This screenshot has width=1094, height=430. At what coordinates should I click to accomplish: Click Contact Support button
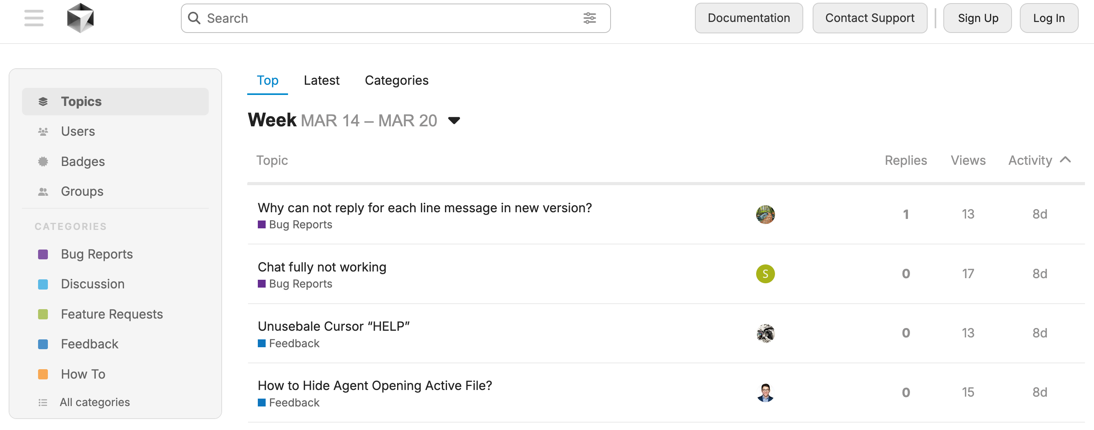click(x=870, y=18)
